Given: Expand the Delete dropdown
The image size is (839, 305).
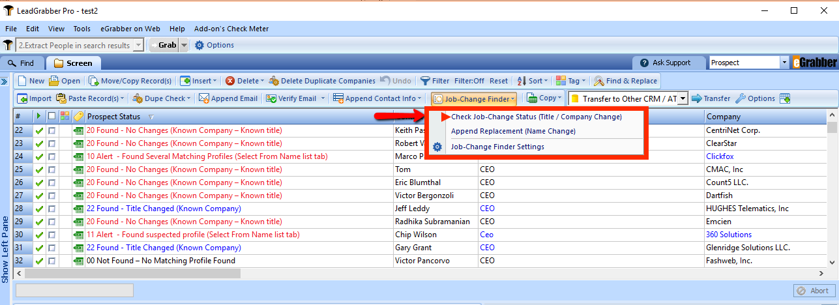Looking at the screenshot, I should coord(262,81).
